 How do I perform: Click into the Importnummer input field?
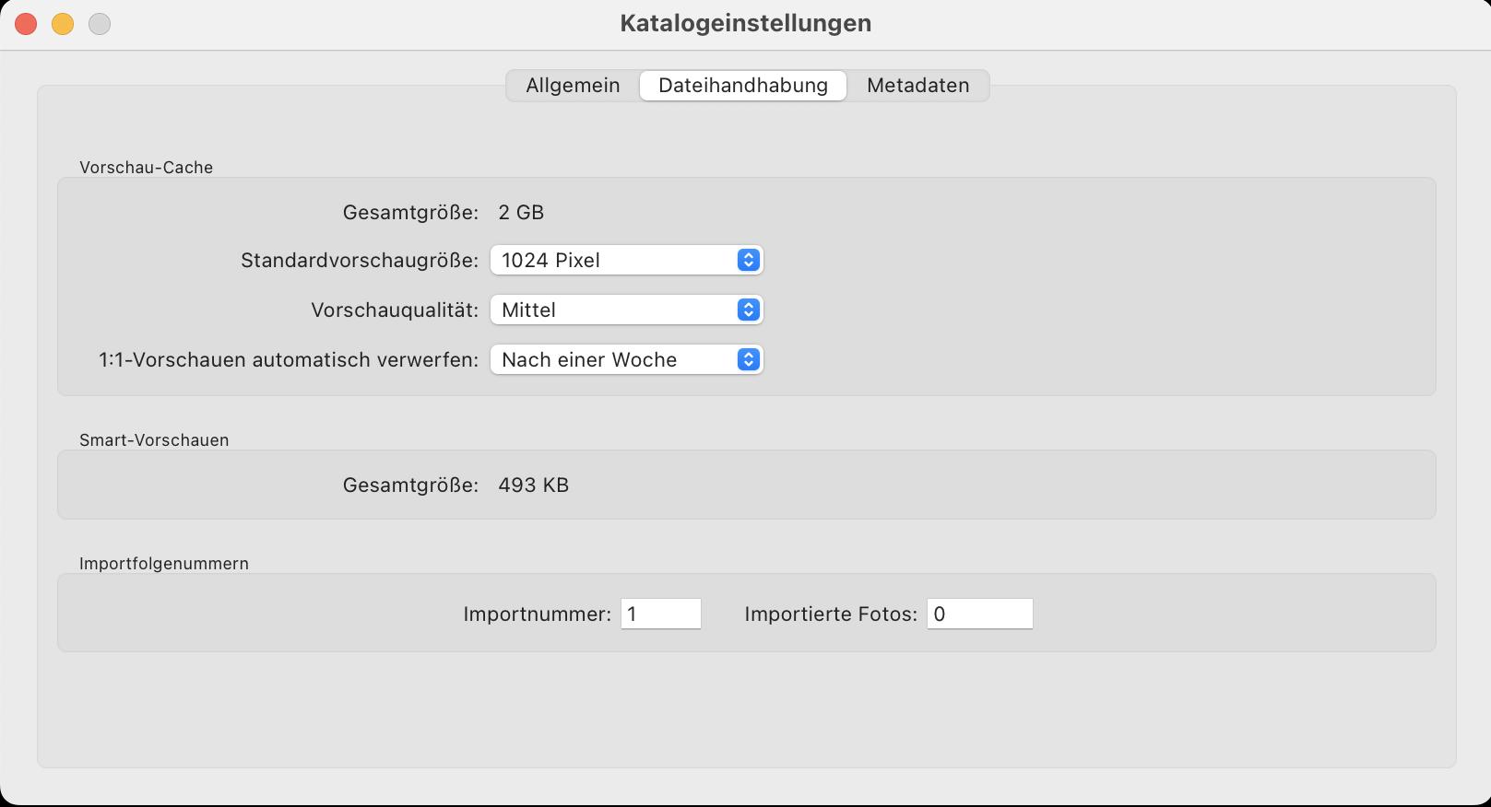pyautogui.click(x=661, y=614)
